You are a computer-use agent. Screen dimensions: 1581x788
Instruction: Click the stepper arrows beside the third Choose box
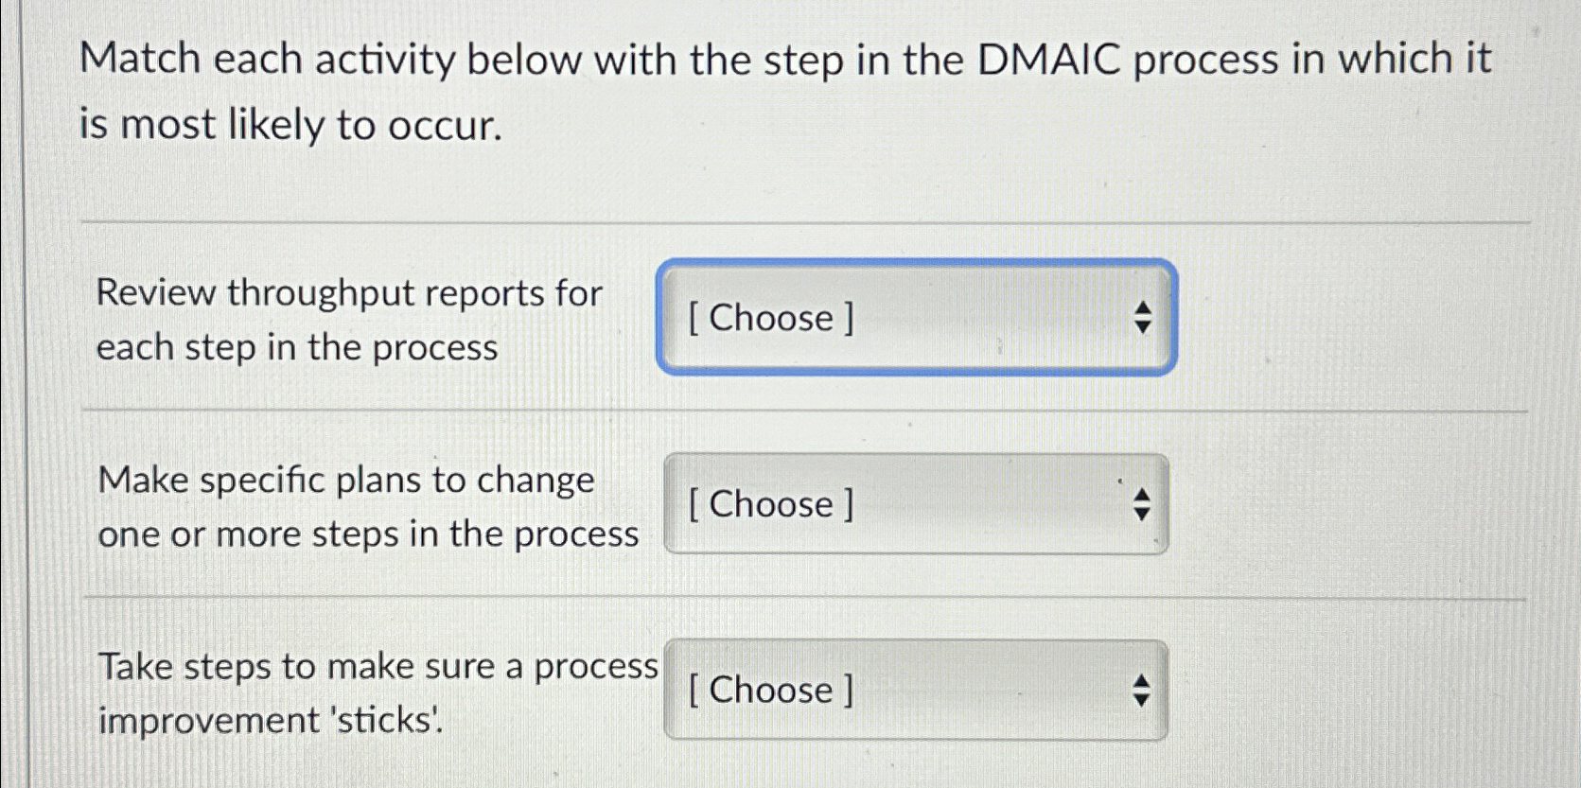point(1141,691)
